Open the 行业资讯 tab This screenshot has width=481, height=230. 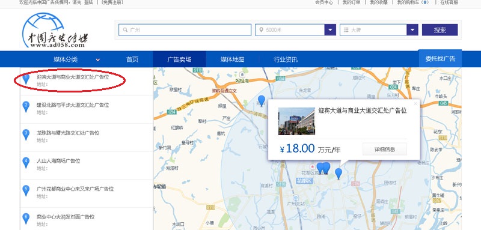point(286,59)
